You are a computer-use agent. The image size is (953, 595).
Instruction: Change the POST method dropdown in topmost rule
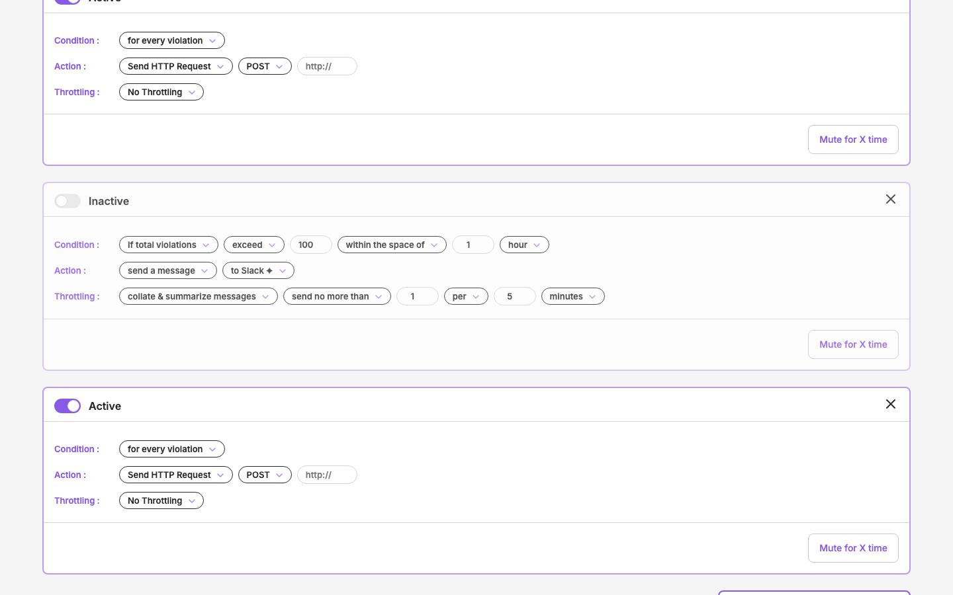pos(265,66)
